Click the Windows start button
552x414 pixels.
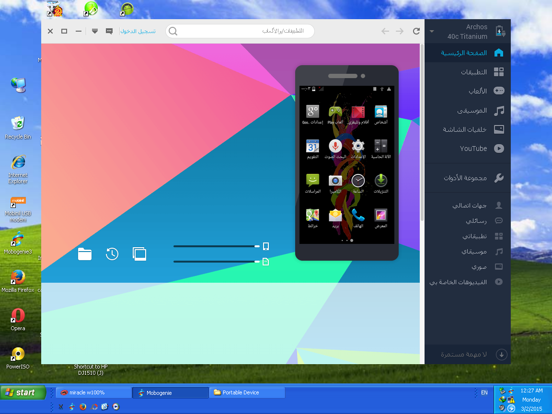click(x=23, y=392)
